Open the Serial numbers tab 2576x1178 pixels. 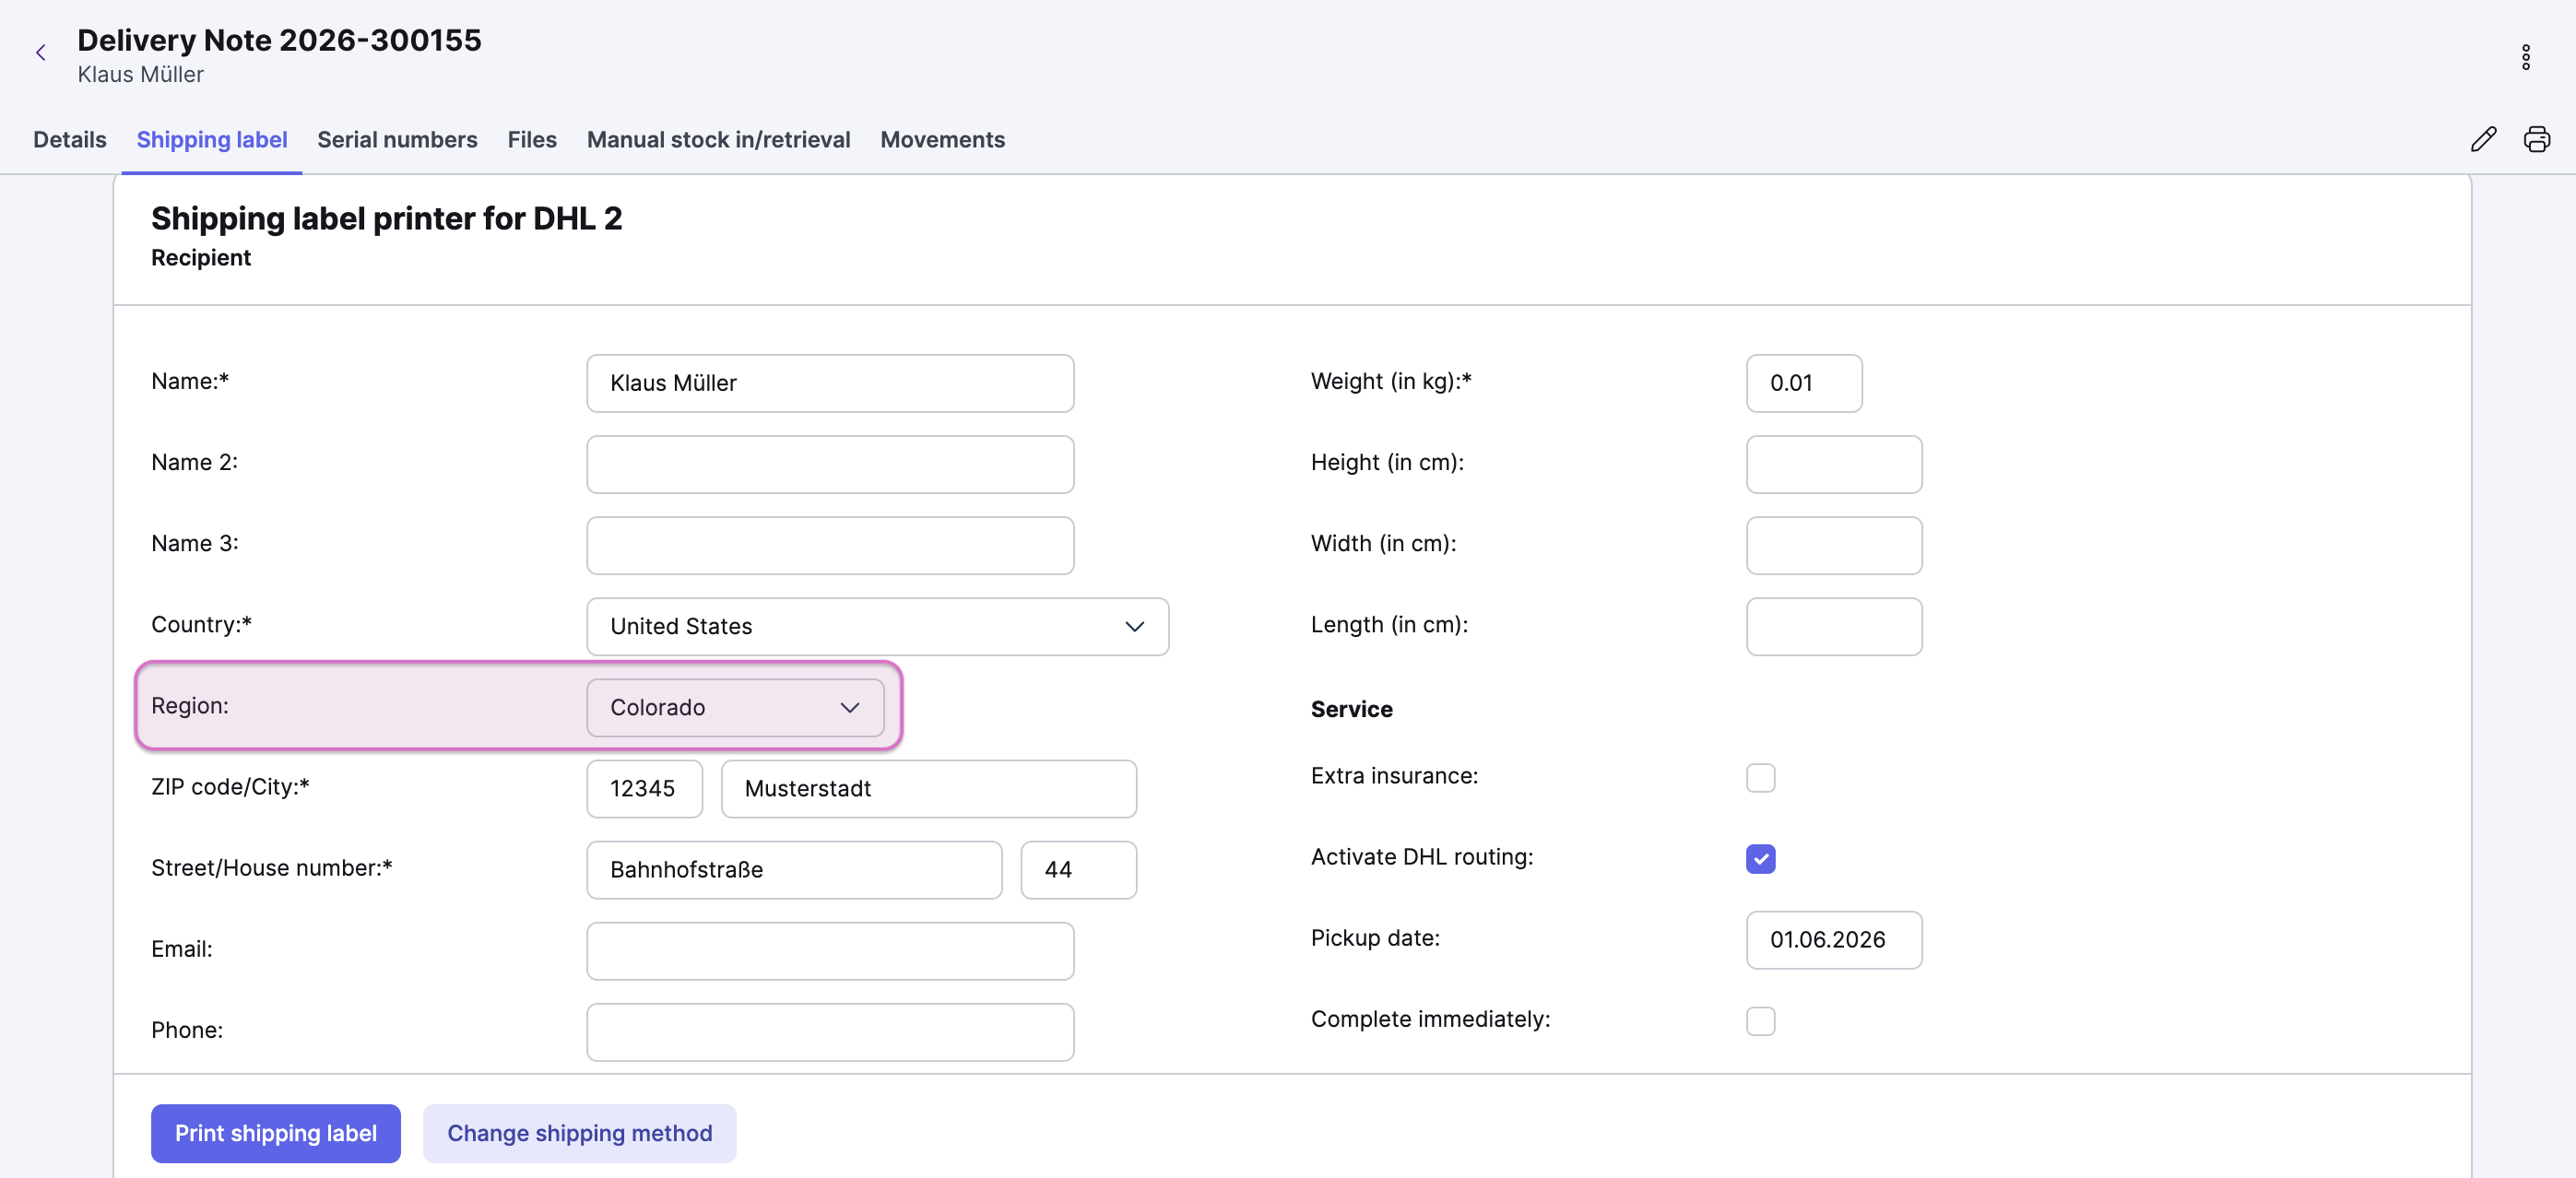pos(397,140)
